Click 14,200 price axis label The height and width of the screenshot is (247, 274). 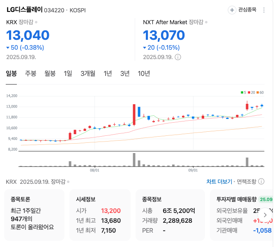click(x=12, y=96)
